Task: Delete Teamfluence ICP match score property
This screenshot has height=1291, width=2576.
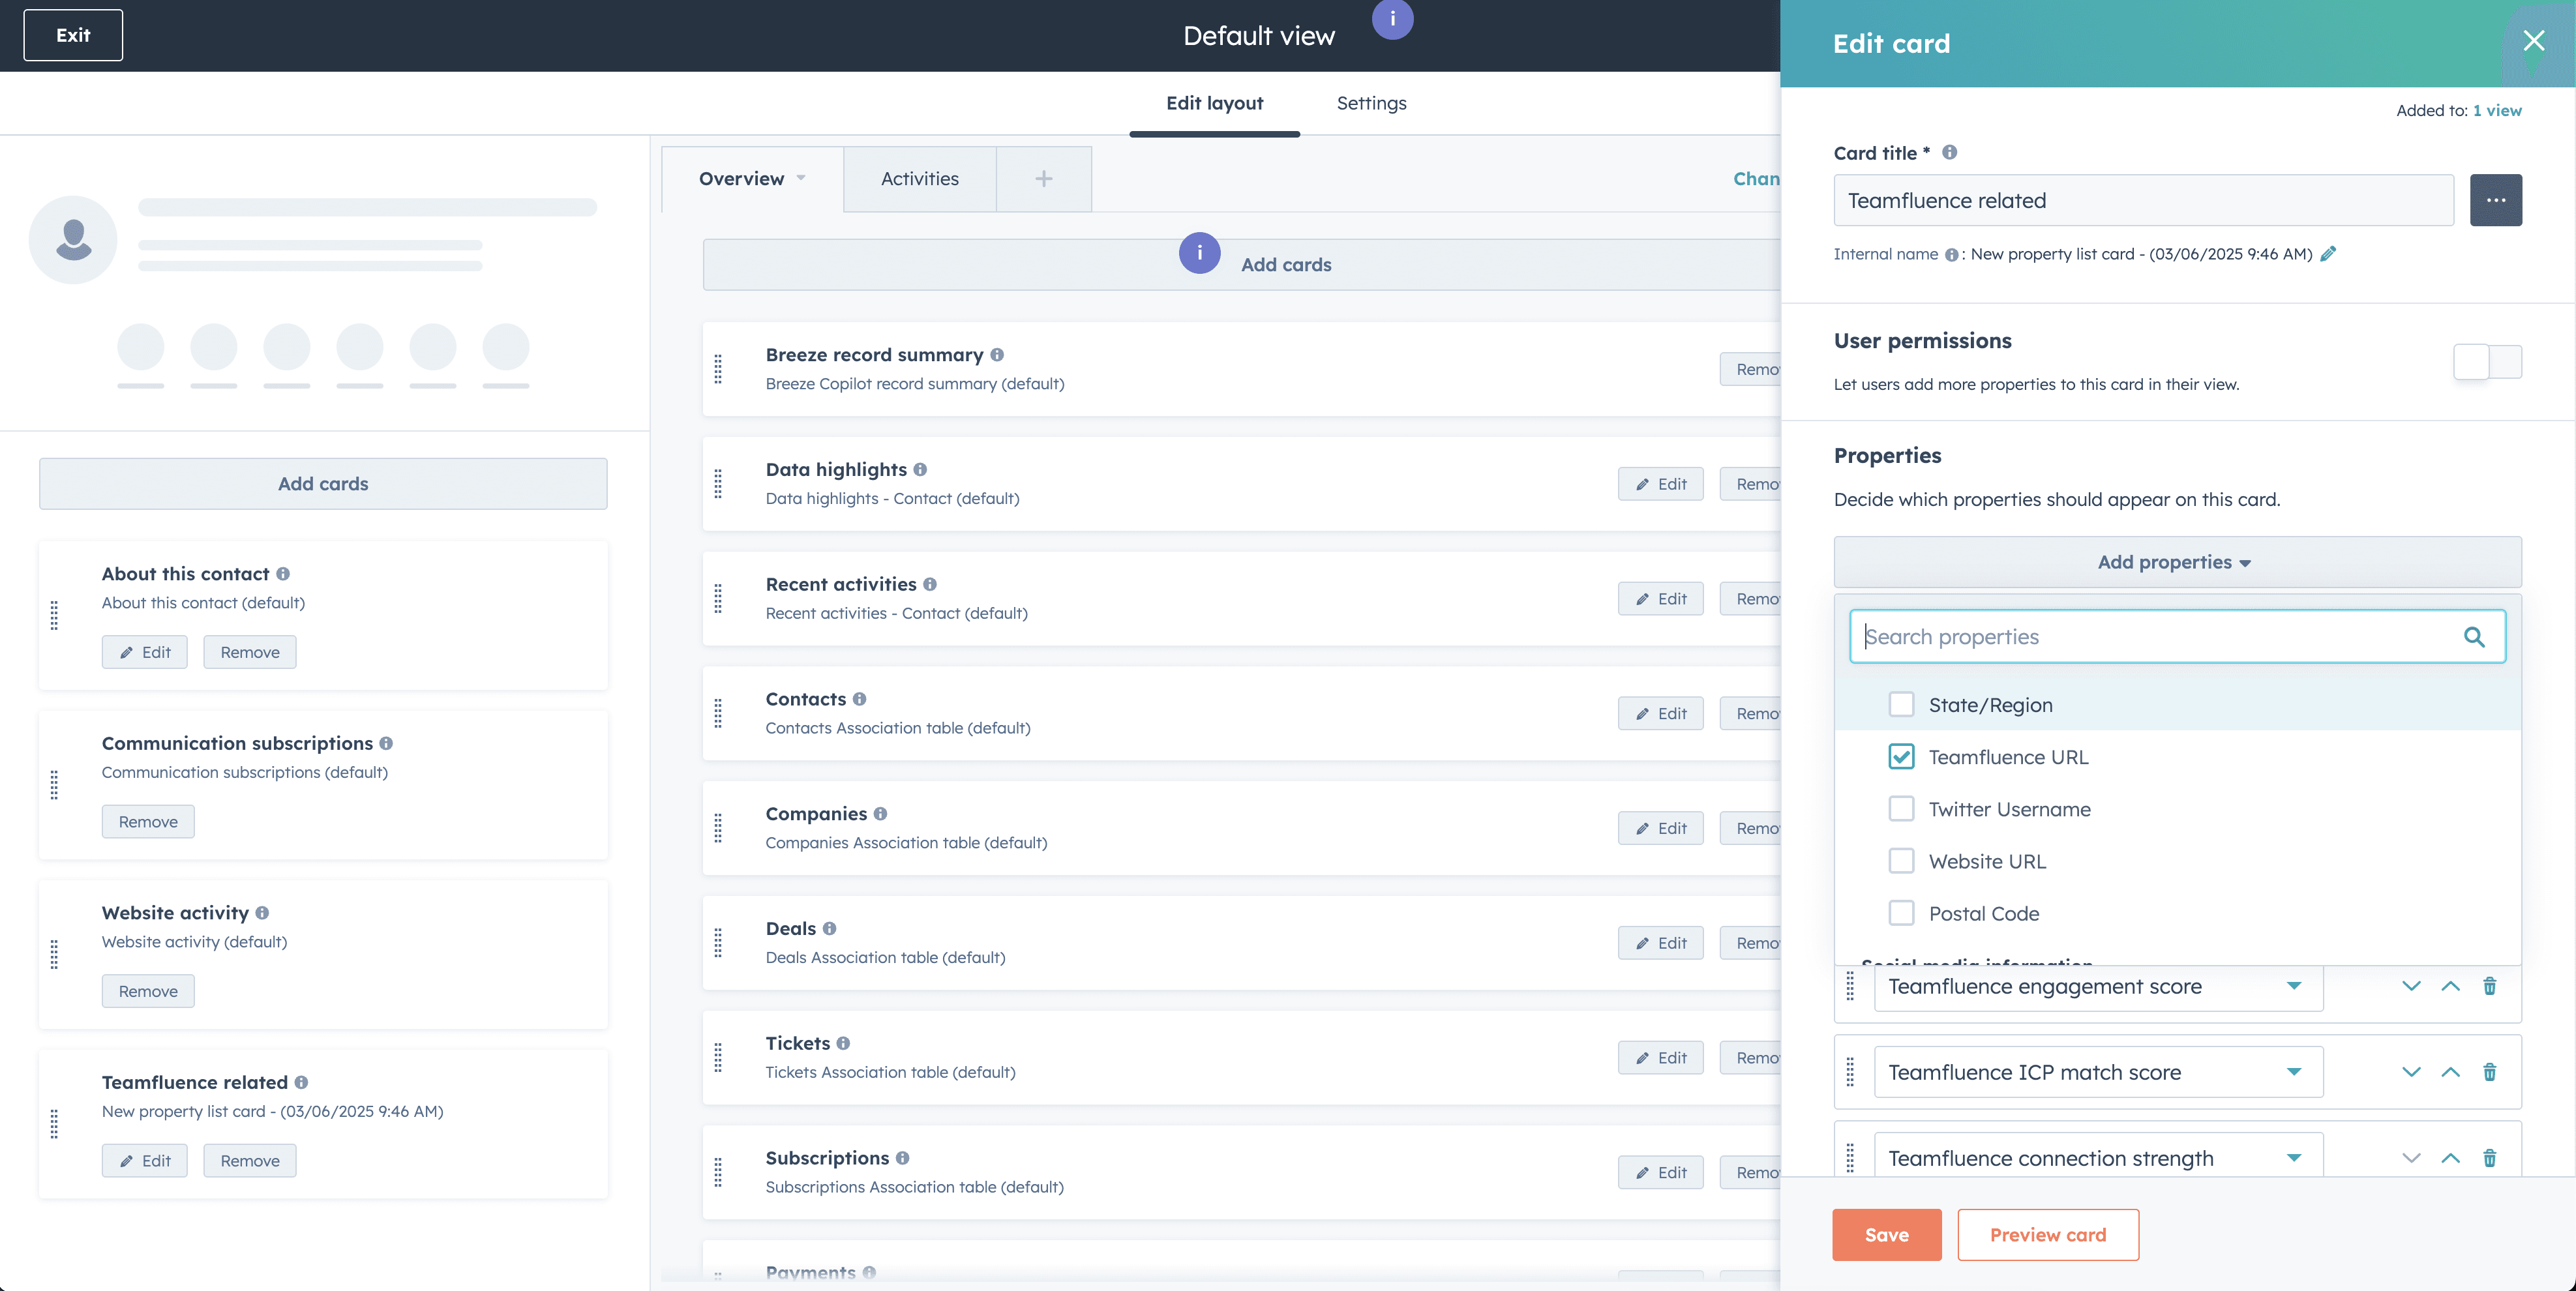Action: click(2489, 1072)
